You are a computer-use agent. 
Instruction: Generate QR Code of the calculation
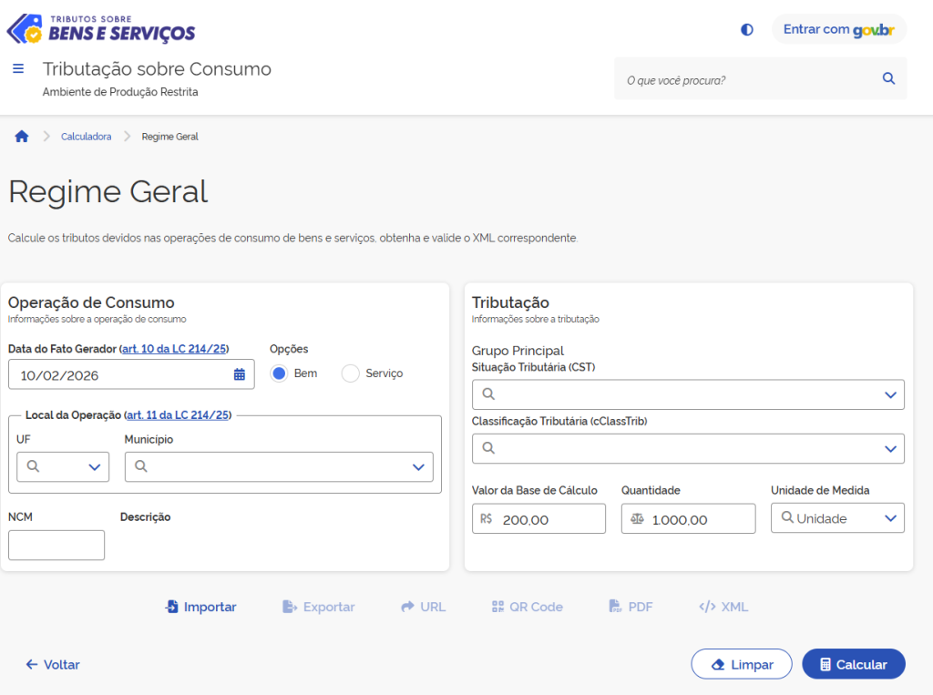(x=527, y=607)
